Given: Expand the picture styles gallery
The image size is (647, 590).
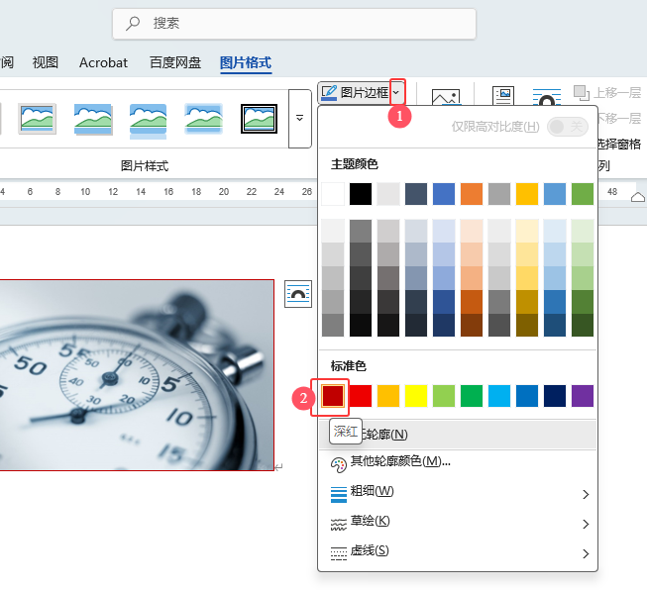Looking at the screenshot, I should point(300,119).
